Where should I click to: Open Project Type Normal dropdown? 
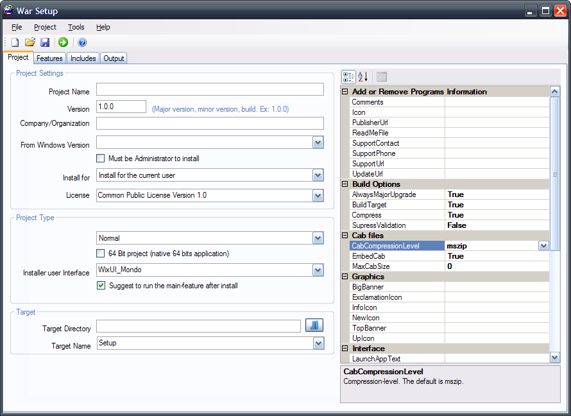pyautogui.click(x=318, y=238)
